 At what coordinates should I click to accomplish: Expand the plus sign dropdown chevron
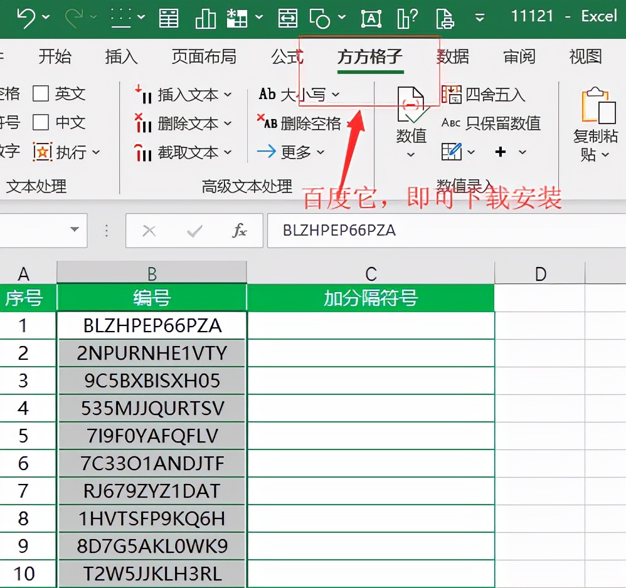[x=523, y=152]
